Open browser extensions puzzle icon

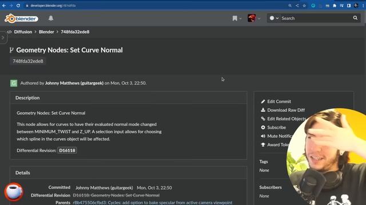[x=335, y=6]
